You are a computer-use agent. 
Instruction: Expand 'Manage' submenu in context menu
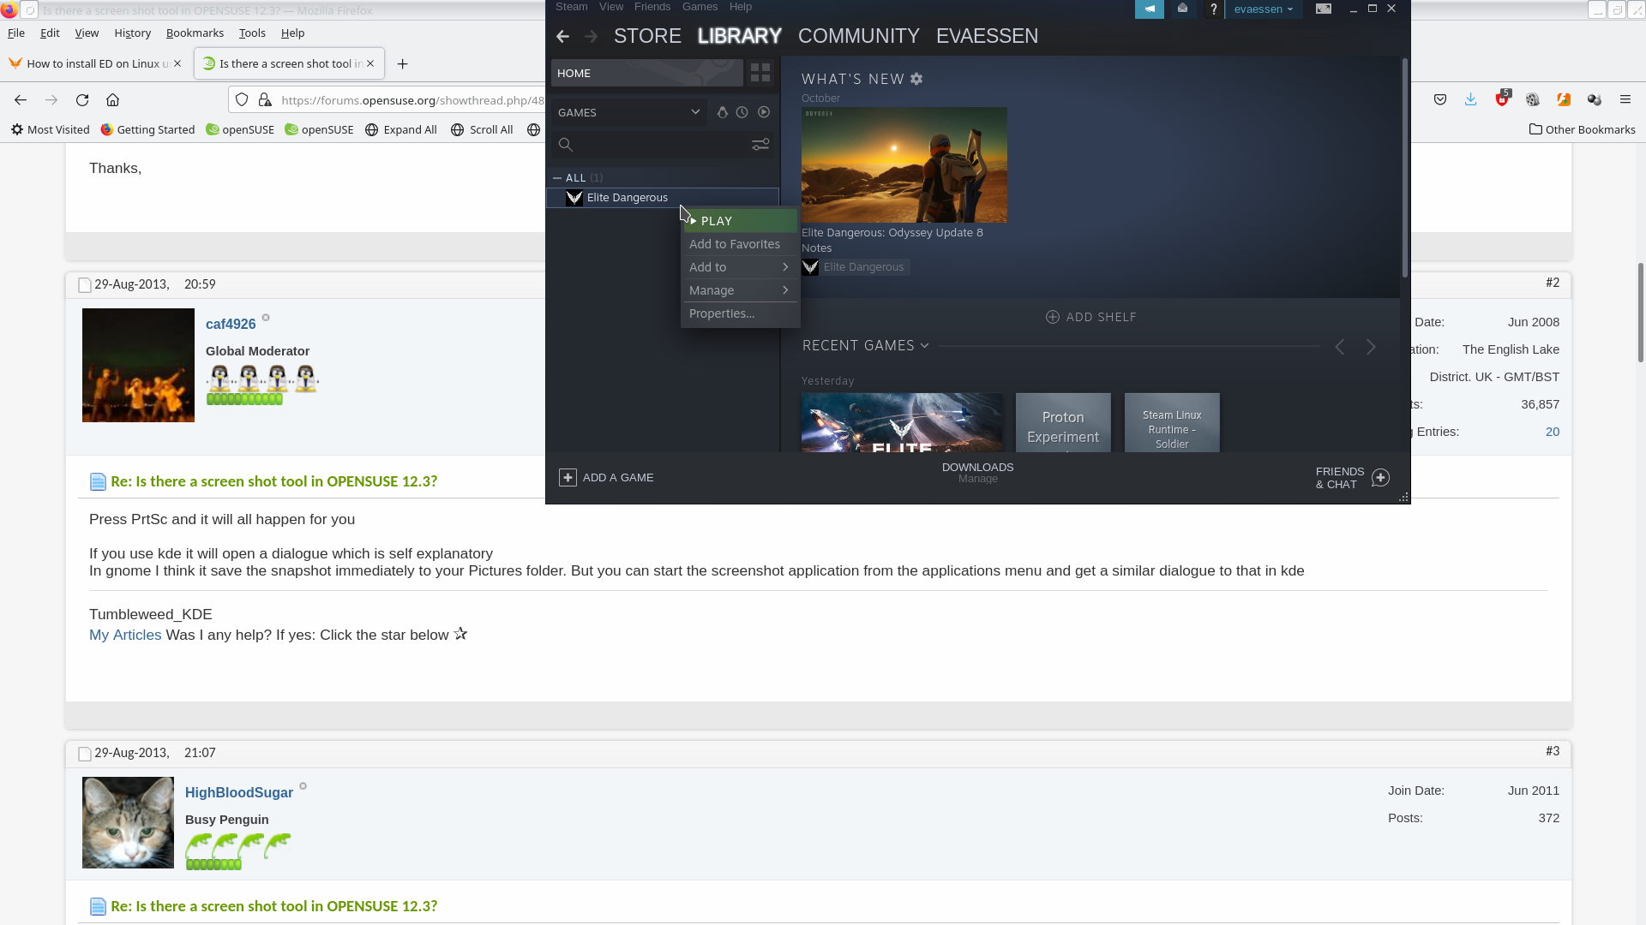click(739, 290)
